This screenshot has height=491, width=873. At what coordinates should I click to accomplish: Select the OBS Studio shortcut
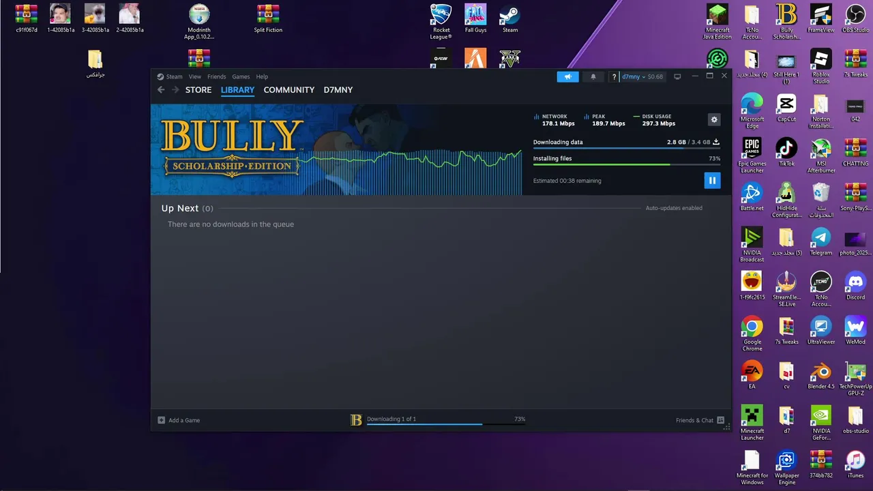pyautogui.click(x=855, y=18)
